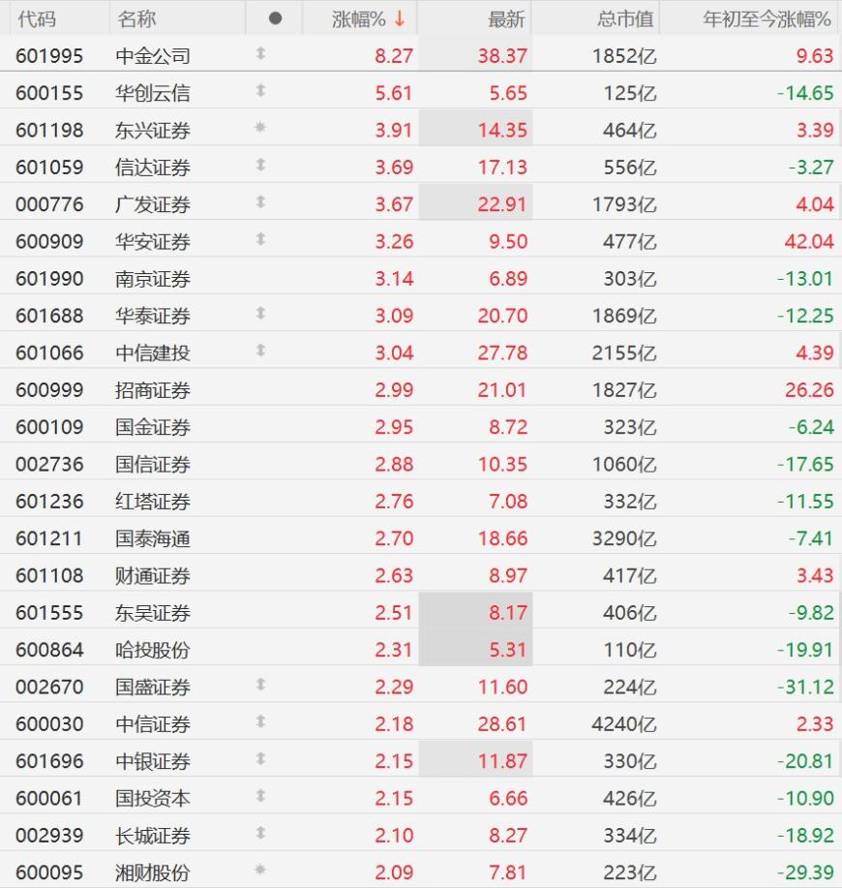This screenshot has width=842, height=888.
Task: Click the marker icon in the 中银证券 row
Action: [260, 759]
